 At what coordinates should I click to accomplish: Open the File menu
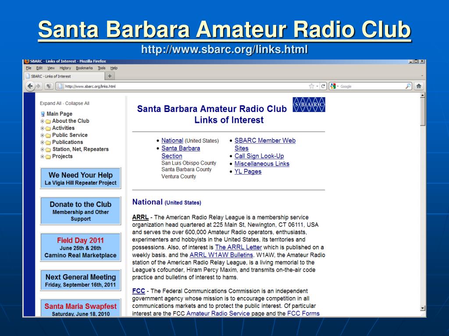tap(29, 68)
